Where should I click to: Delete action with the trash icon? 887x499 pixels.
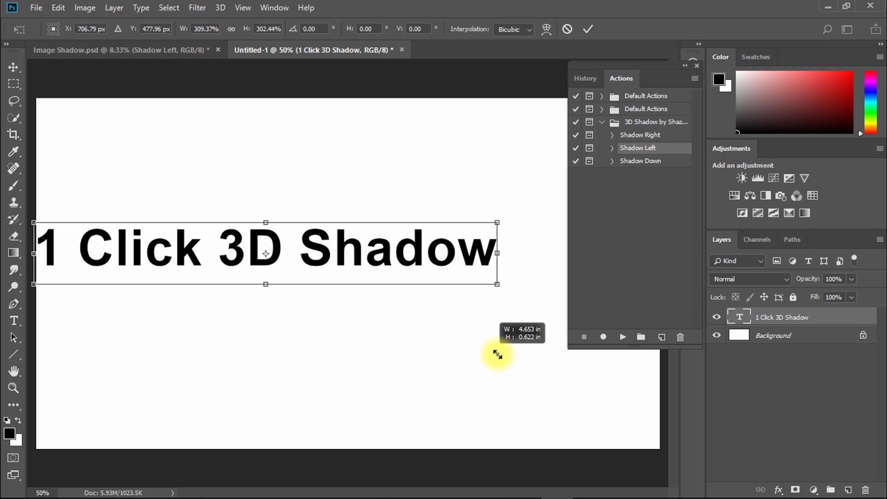tap(680, 337)
